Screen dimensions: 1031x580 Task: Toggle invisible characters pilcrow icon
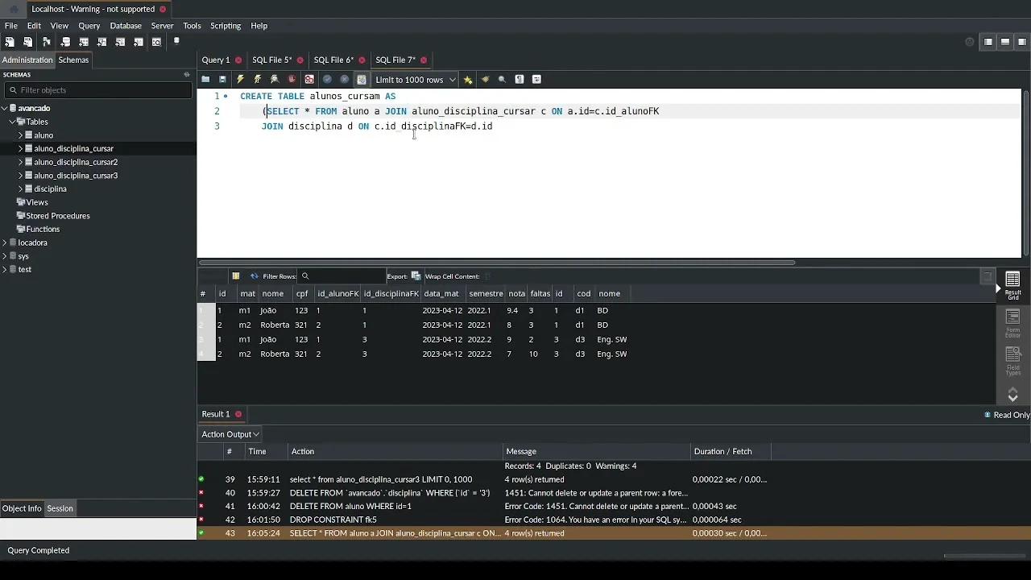coord(520,80)
